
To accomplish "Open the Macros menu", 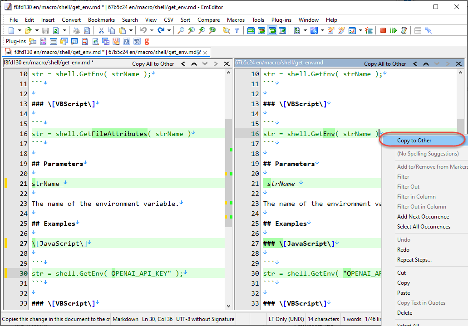I will (236, 20).
